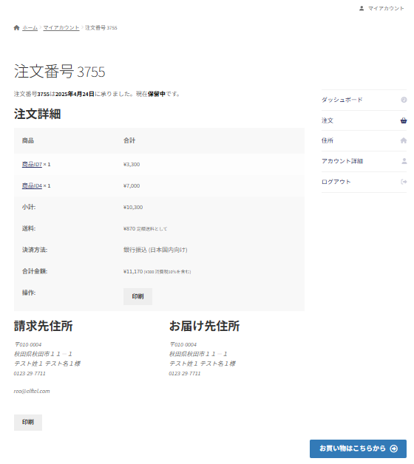This screenshot has height=464, width=414.
Task: Select ログアウト from the sidebar
Action: coord(336,182)
